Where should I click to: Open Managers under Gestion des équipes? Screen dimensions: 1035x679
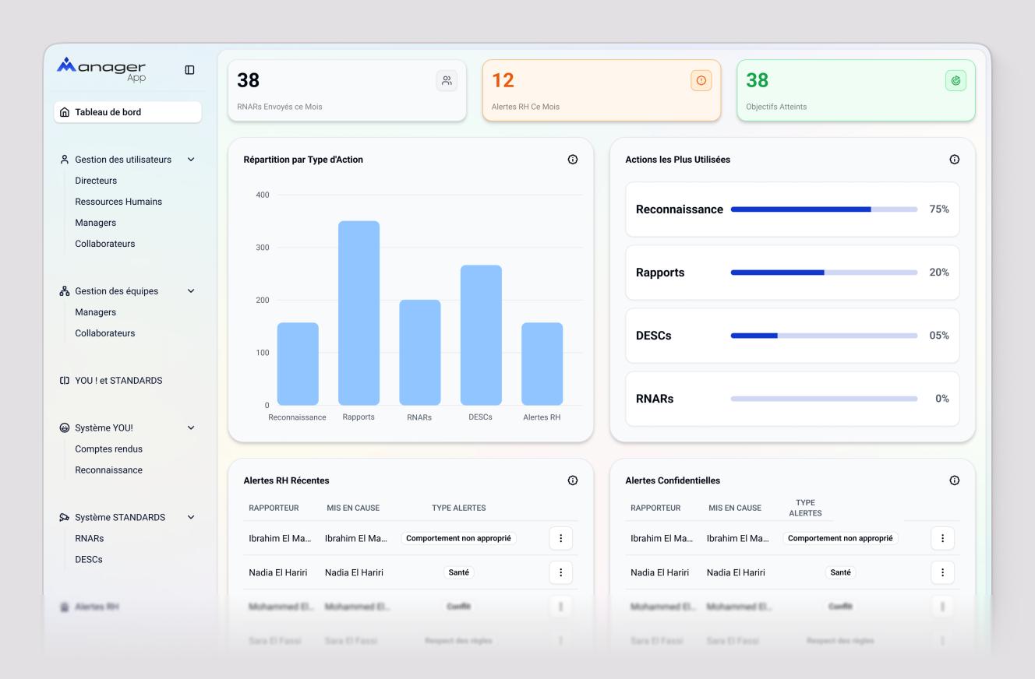coord(95,312)
